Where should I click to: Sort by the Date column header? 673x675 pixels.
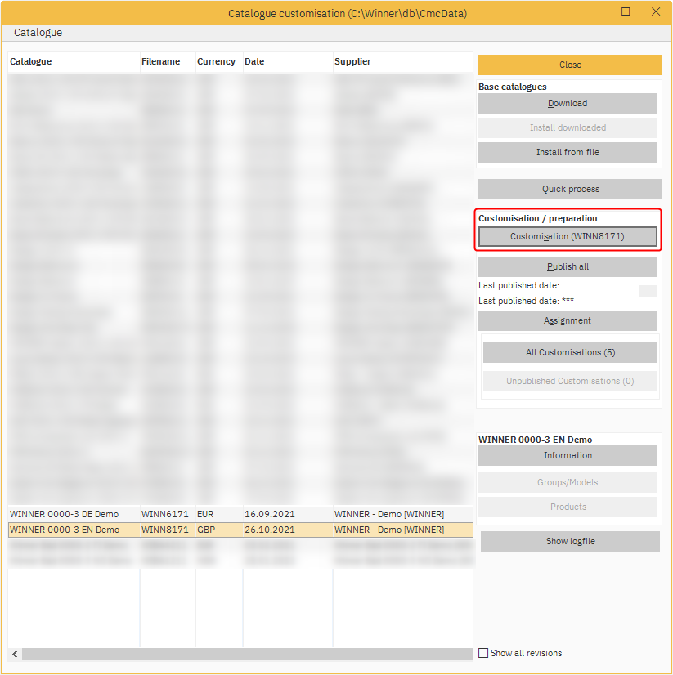click(287, 61)
